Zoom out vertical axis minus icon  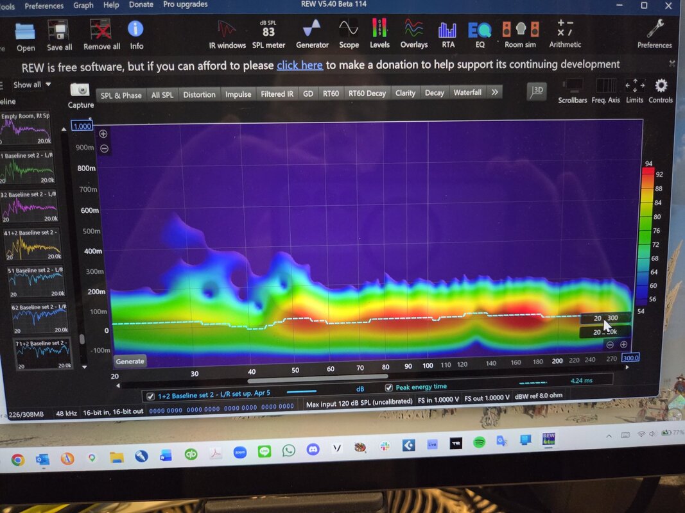pyautogui.click(x=104, y=149)
